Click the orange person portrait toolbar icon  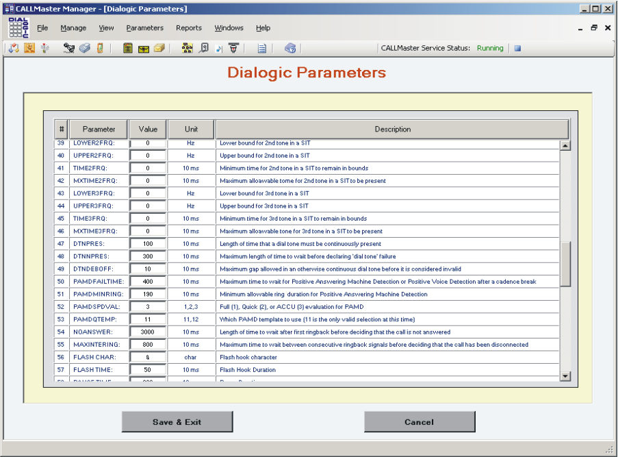point(29,48)
